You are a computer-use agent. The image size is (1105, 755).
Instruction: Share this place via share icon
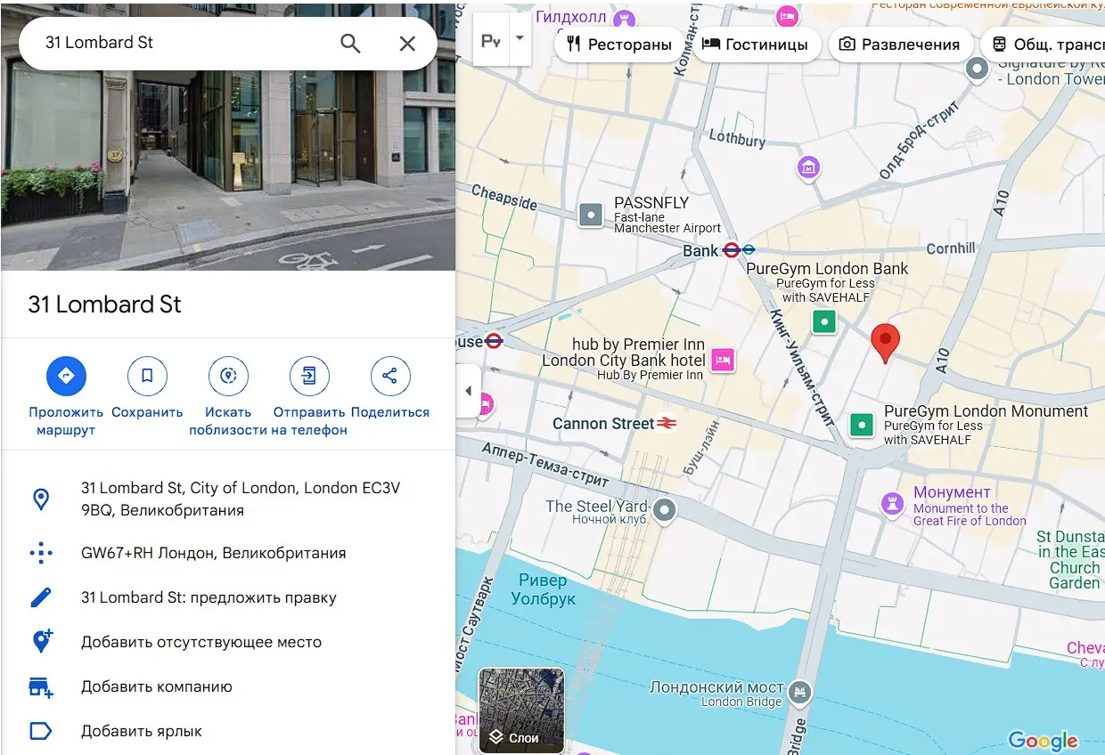click(x=390, y=377)
